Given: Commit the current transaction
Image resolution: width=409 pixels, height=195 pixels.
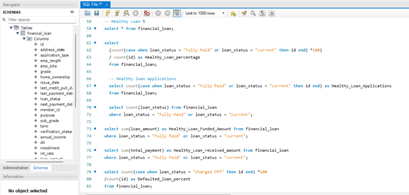Looking at the screenshot, I should (x=158, y=13).
